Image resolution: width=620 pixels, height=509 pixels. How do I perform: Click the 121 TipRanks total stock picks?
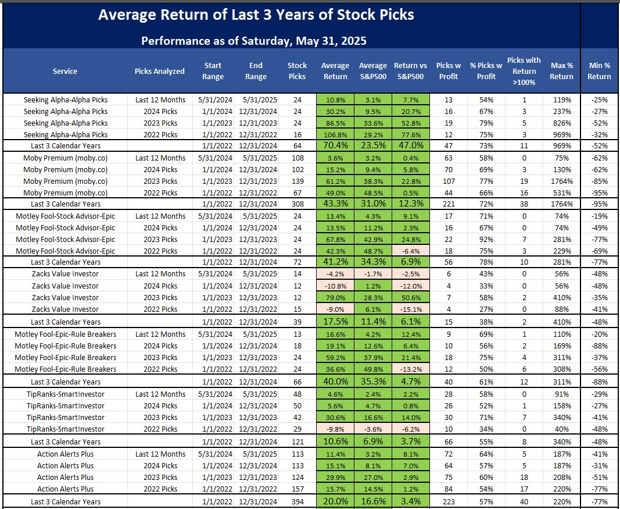pyautogui.click(x=297, y=442)
